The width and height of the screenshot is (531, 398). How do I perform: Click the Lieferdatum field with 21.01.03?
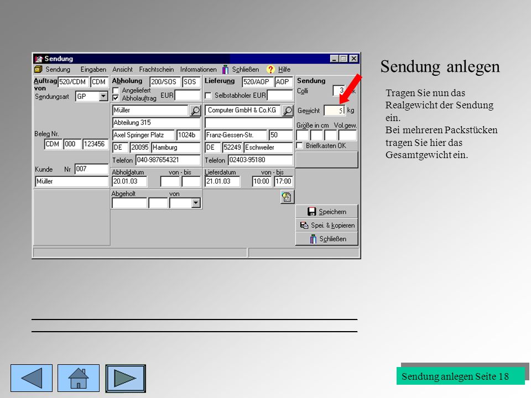coord(222,181)
